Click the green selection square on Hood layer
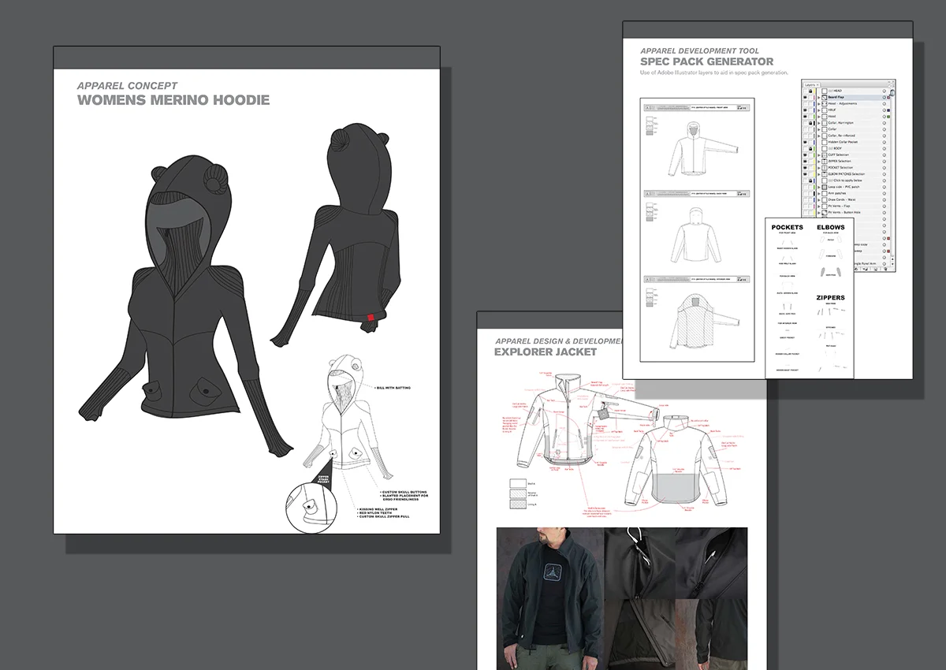Screen dimensions: 946x670 tap(890, 116)
